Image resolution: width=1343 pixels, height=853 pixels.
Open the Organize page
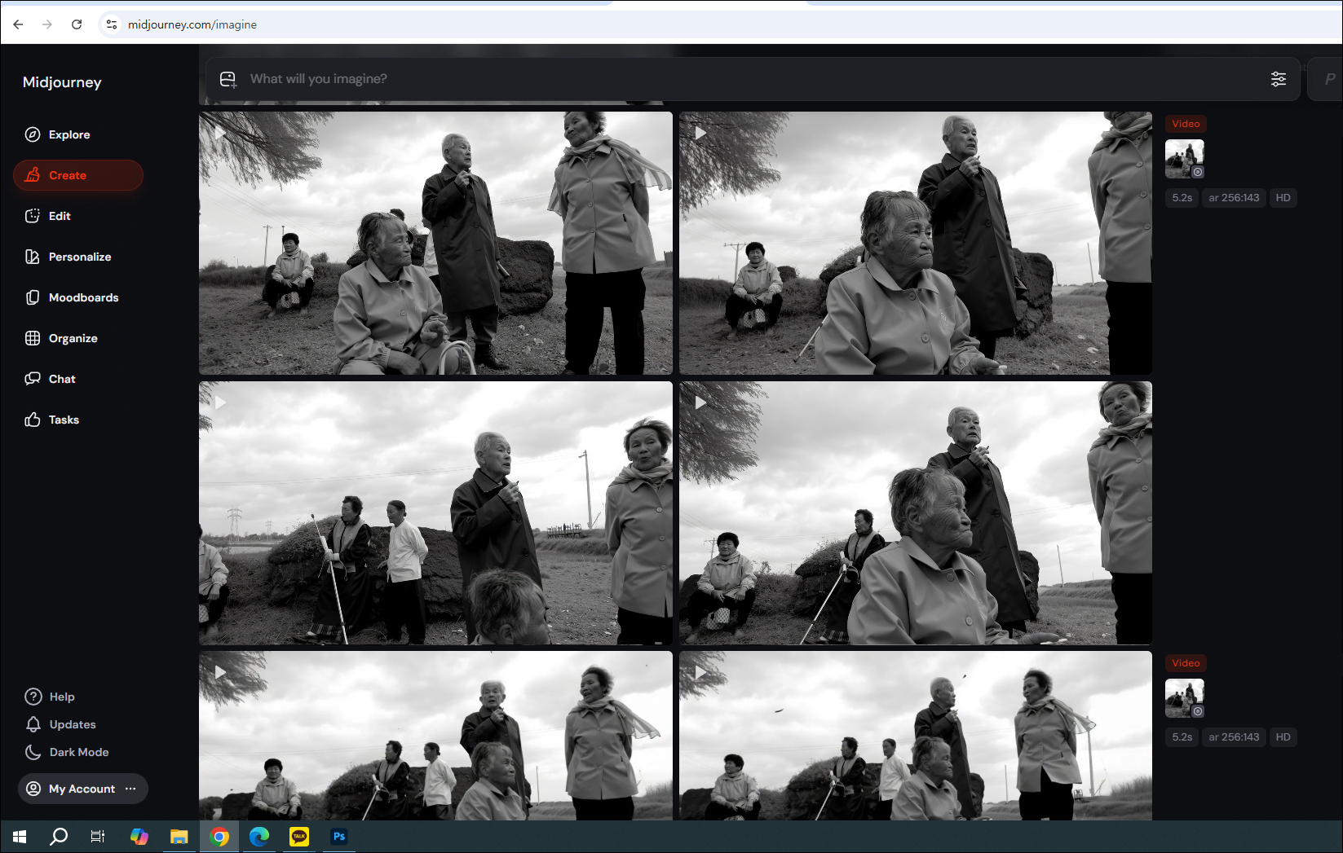[x=61, y=338]
